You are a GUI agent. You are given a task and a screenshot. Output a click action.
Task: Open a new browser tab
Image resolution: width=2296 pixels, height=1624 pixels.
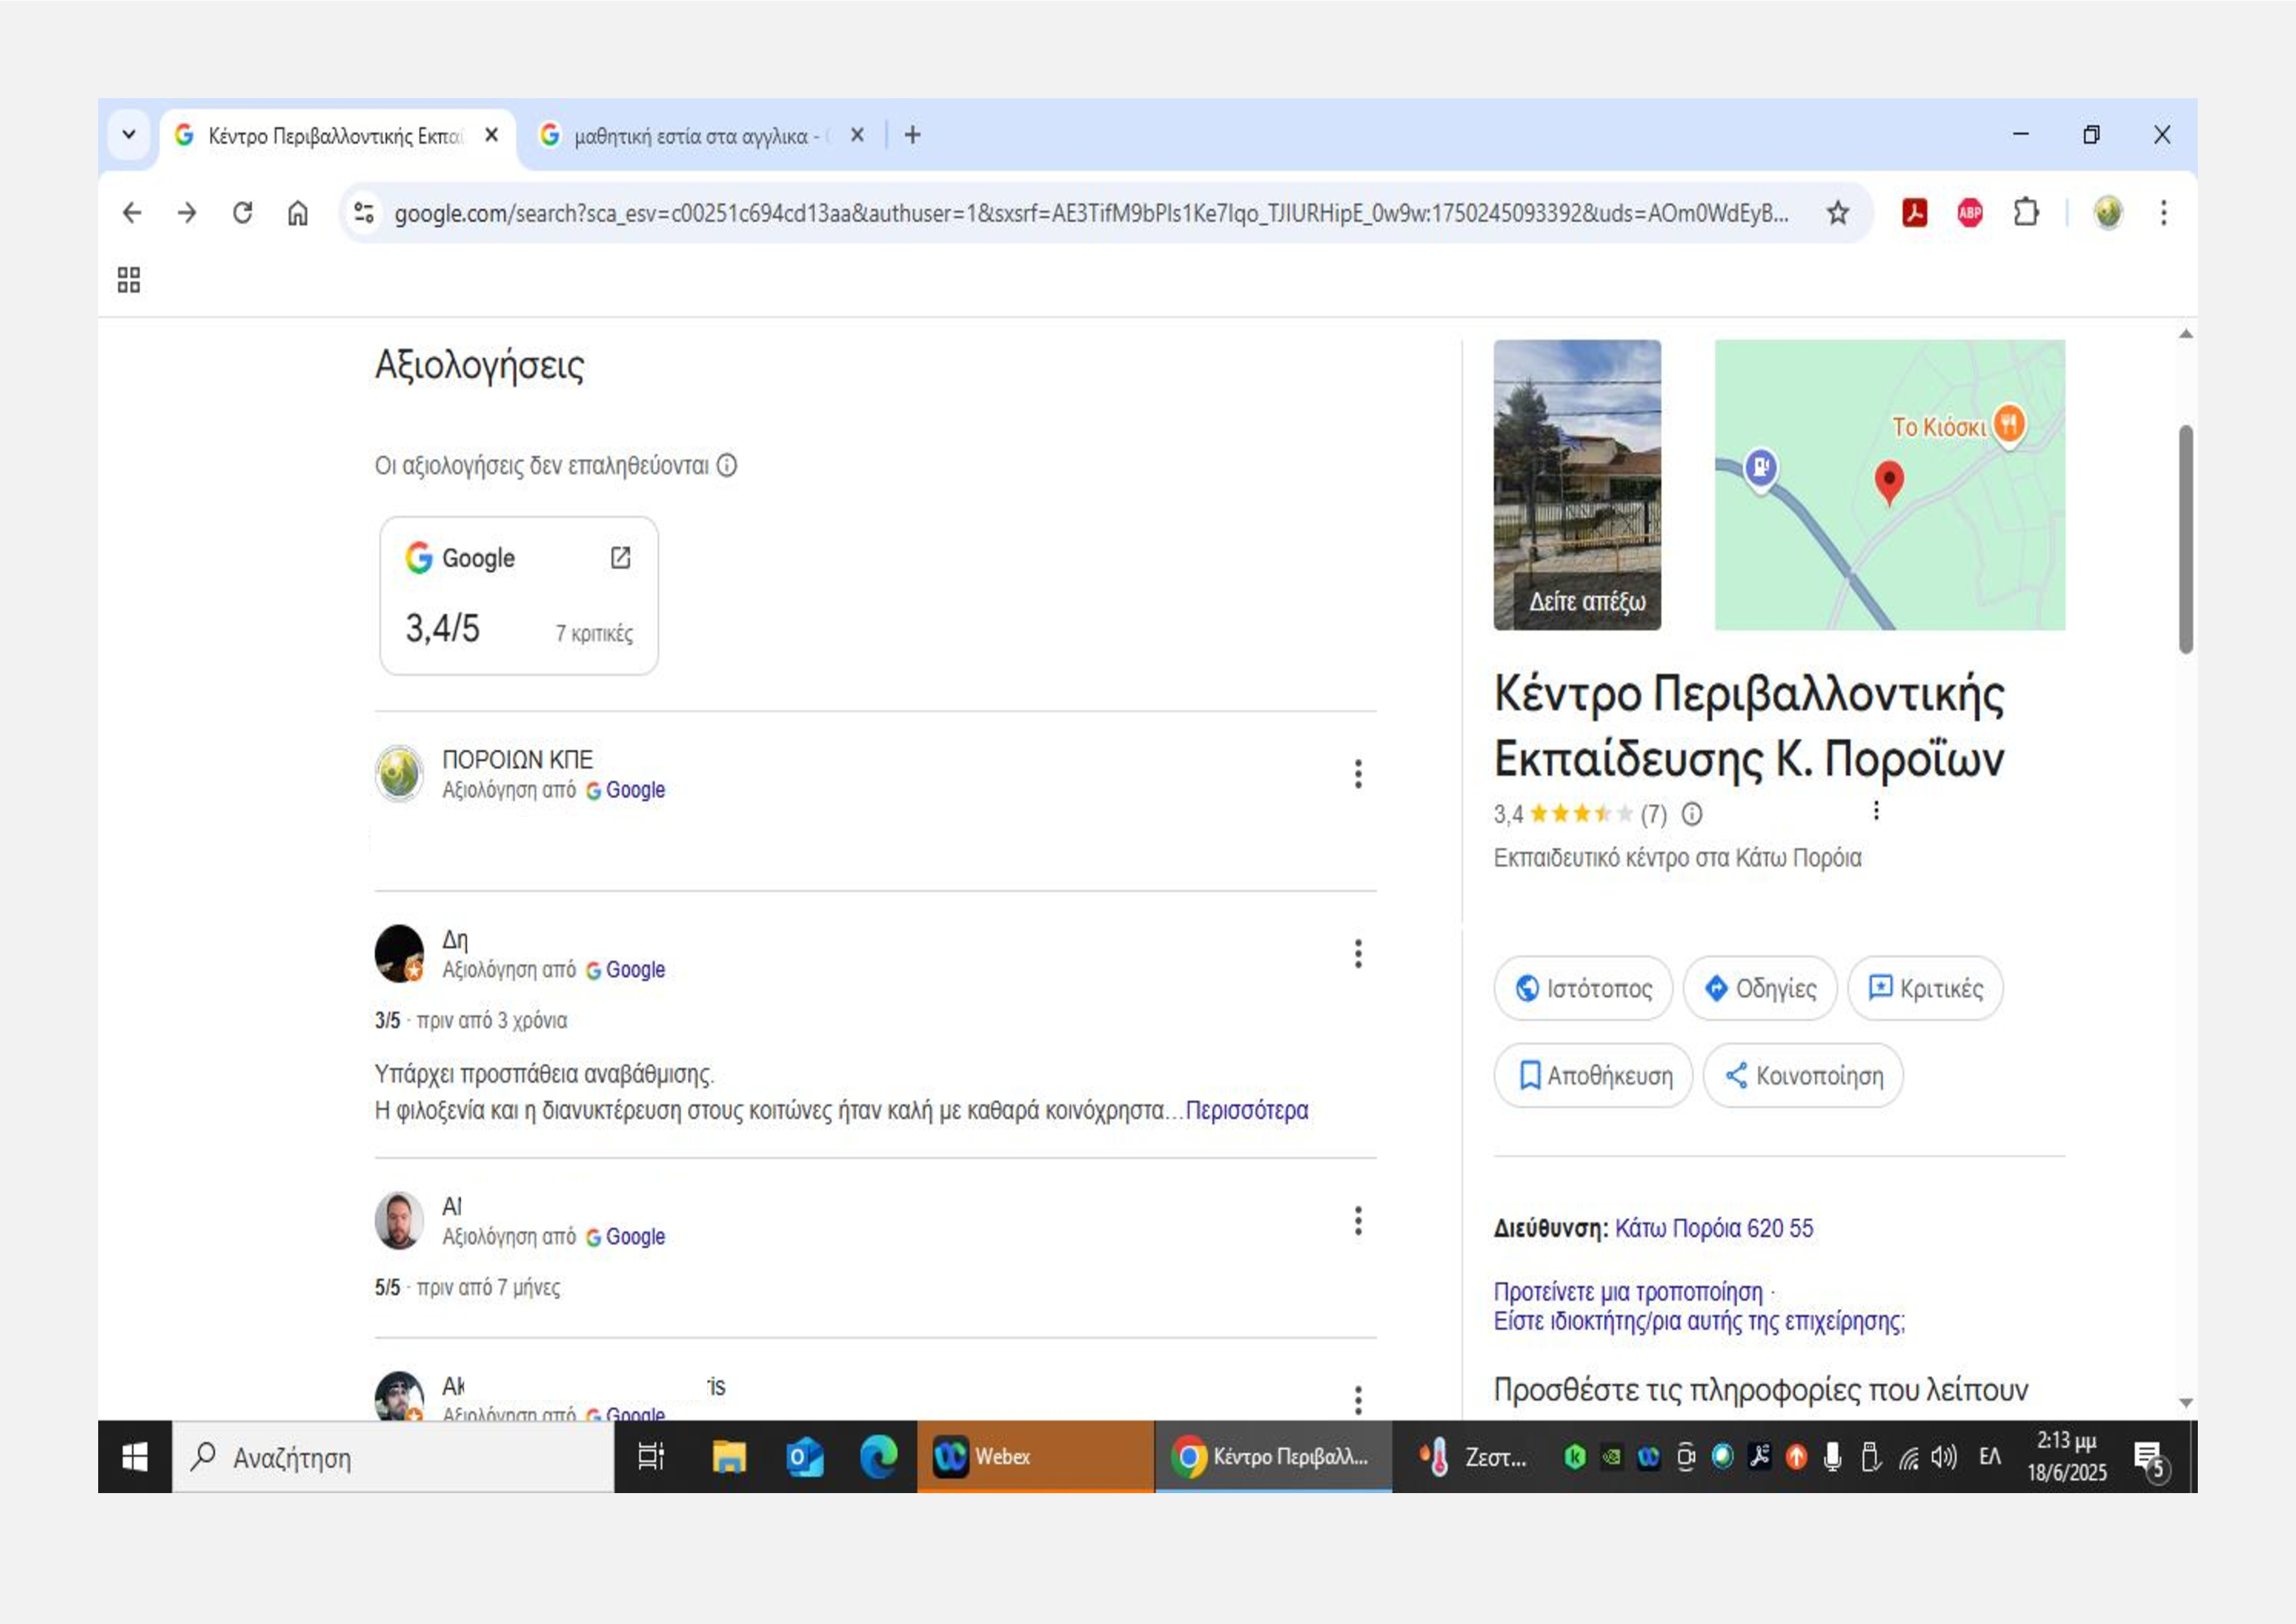click(x=912, y=135)
